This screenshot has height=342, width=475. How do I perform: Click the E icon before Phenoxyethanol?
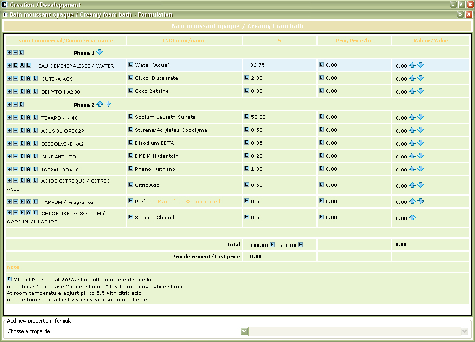131,168
